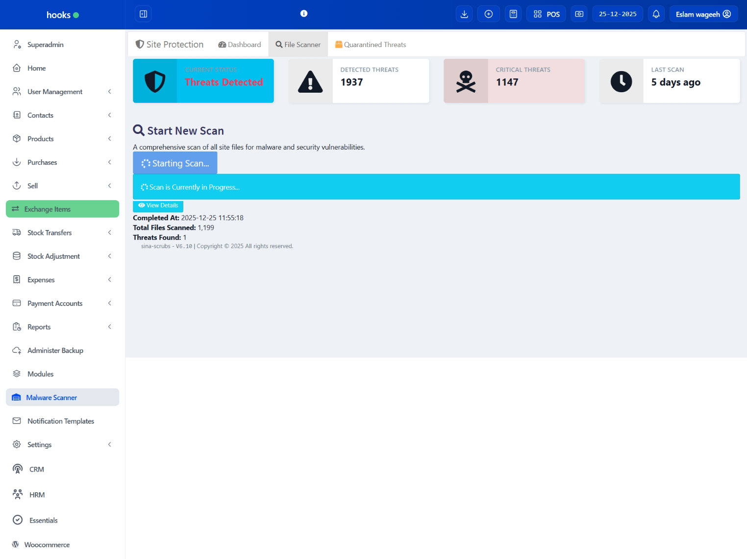Click the download icon in top bar

tap(464, 14)
